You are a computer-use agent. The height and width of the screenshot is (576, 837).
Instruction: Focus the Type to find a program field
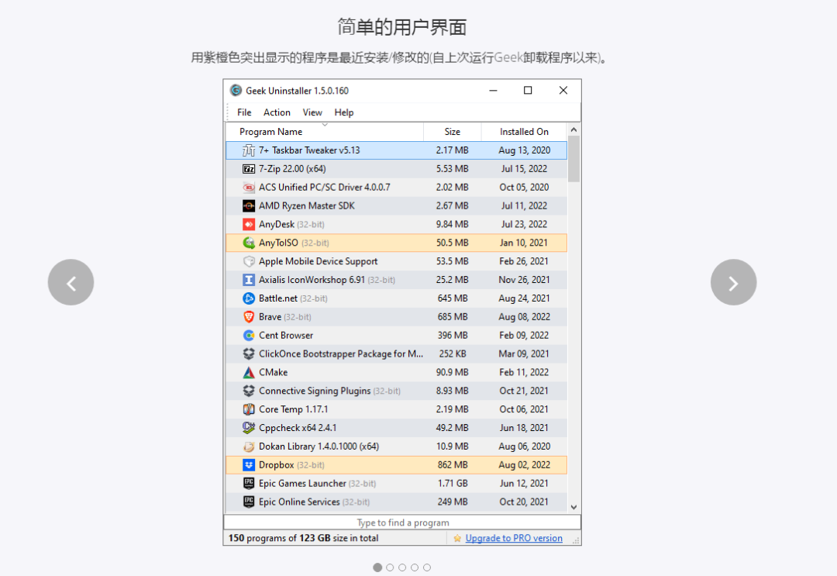pyautogui.click(x=402, y=523)
